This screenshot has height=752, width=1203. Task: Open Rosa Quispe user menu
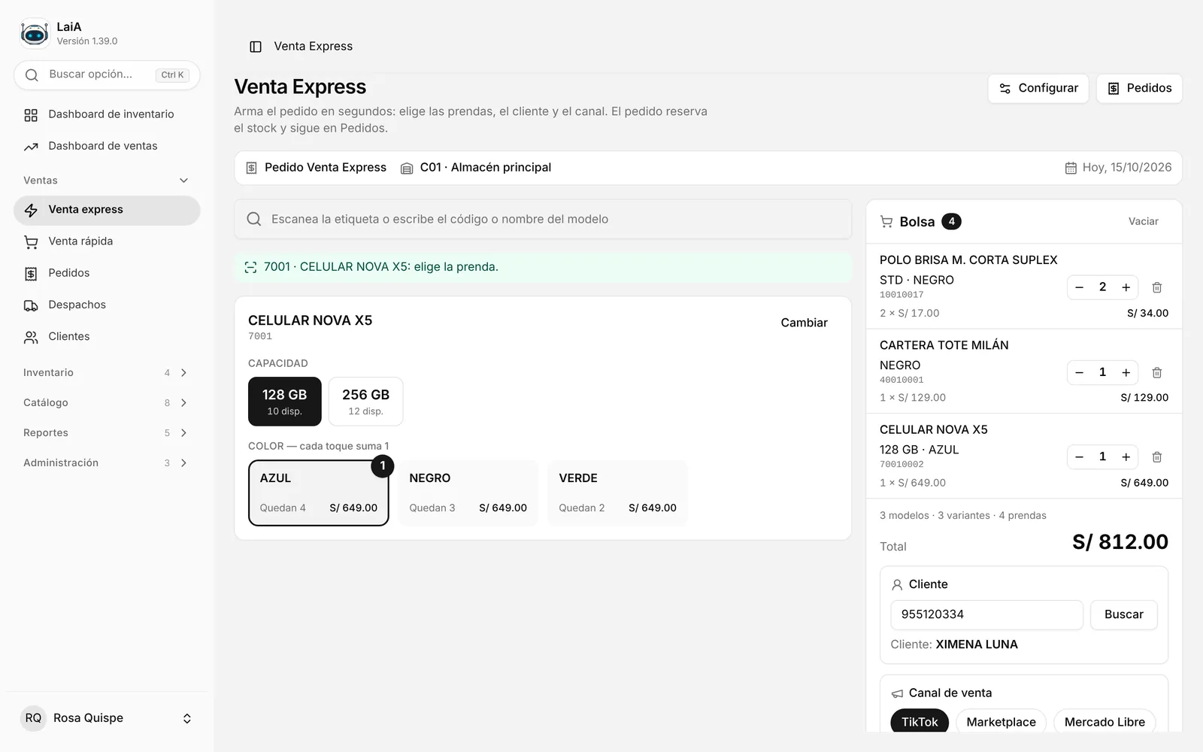click(107, 718)
